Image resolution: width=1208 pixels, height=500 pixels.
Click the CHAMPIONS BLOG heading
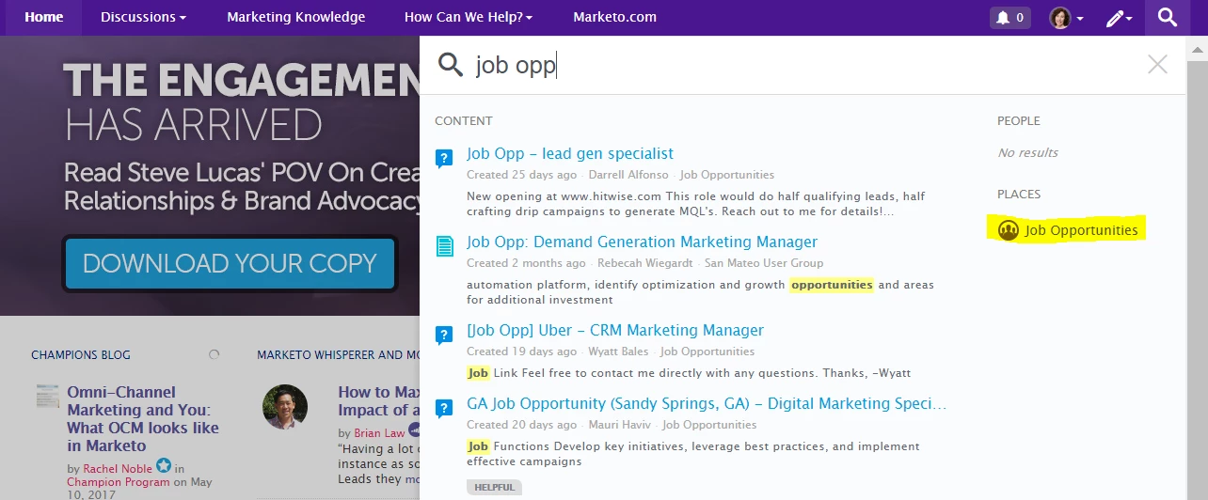point(81,355)
